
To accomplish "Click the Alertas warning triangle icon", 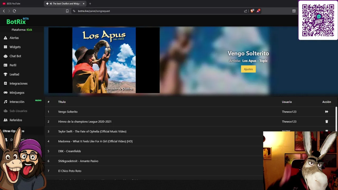I will pos(5,38).
